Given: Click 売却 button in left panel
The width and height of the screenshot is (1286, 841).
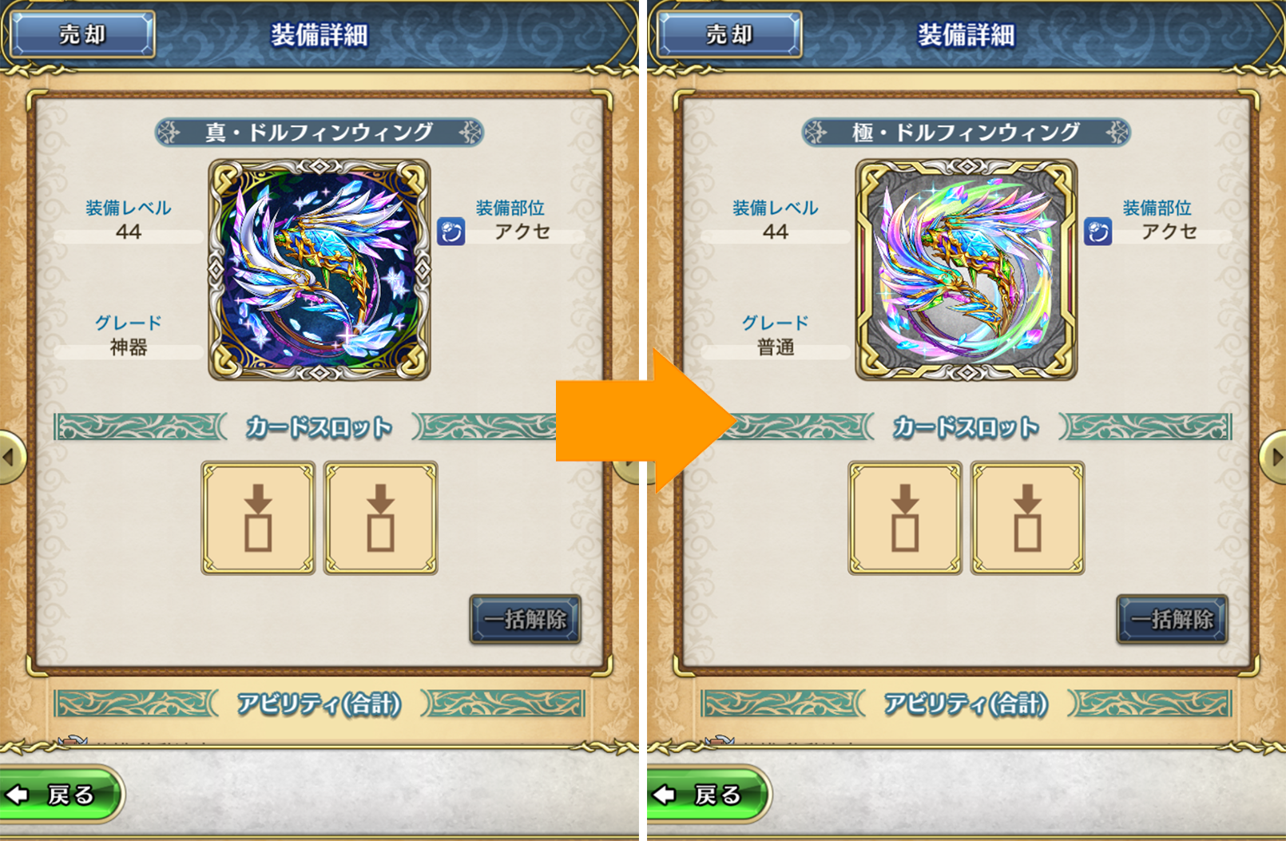Looking at the screenshot, I should click(82, 34).
